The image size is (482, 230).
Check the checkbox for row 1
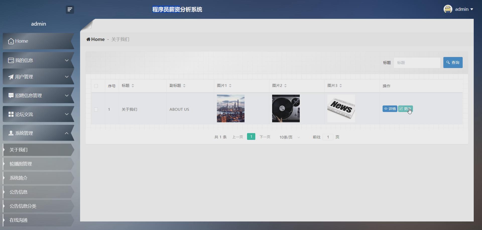click(96, 109)
